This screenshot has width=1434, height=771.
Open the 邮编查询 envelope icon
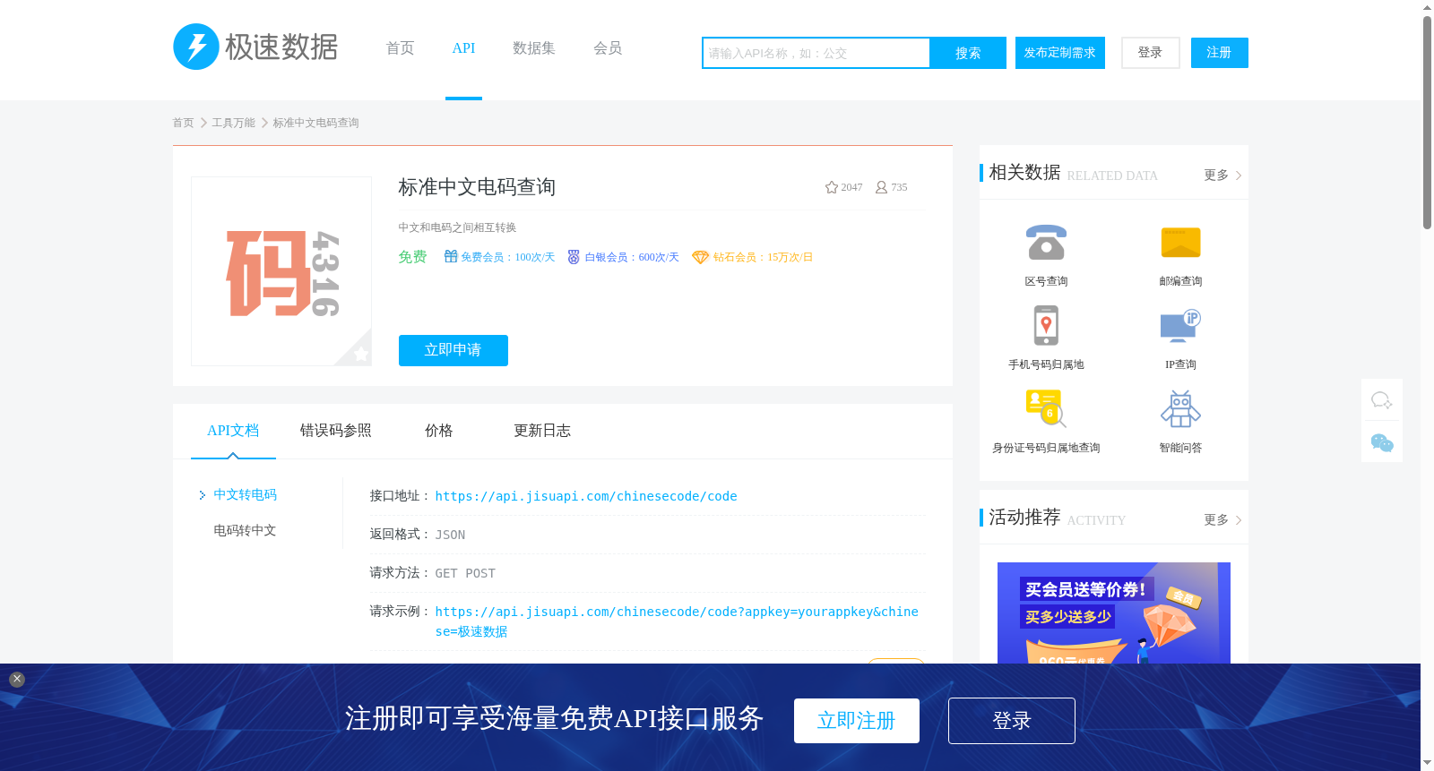1180,243
